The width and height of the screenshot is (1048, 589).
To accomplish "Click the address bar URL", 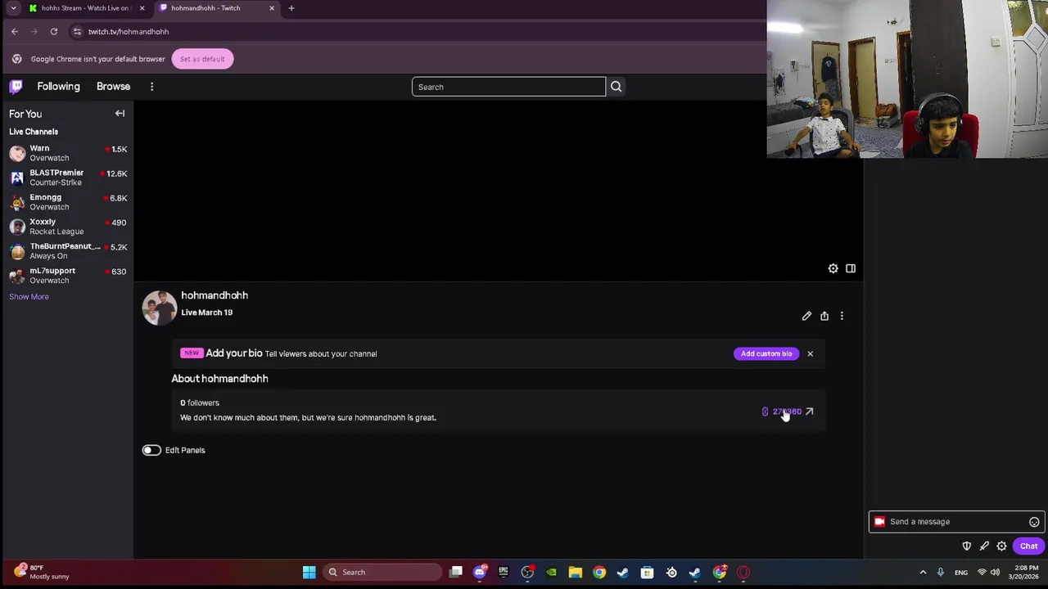I will pos(129,32).
